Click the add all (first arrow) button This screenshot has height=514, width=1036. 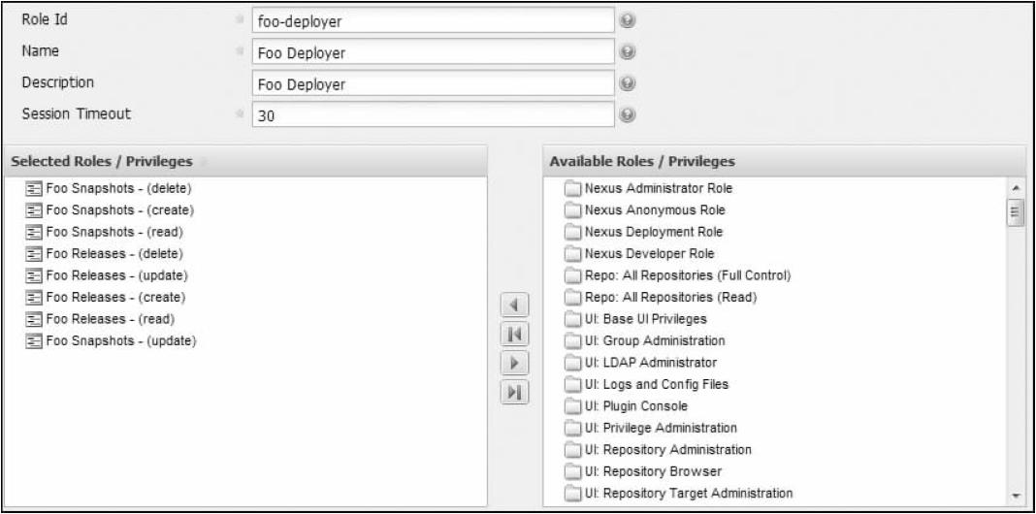point(514,336)
